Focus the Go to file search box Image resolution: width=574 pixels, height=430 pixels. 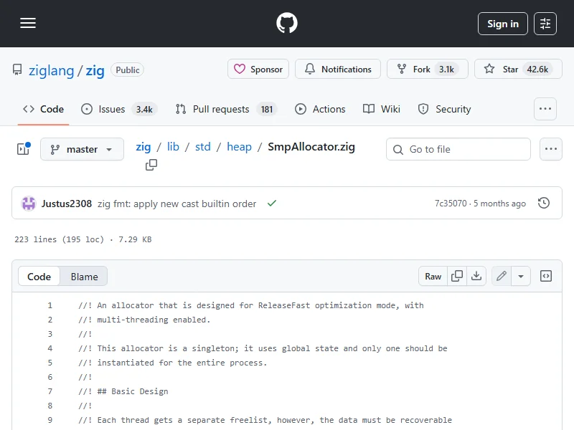pyautogui.click(x=458, y=149)
